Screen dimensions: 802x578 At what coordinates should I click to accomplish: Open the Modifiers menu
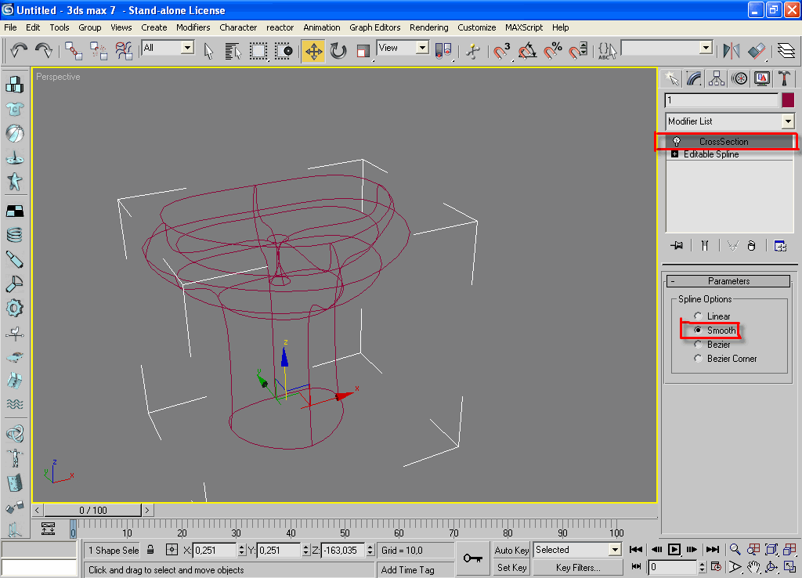(193, 27)
